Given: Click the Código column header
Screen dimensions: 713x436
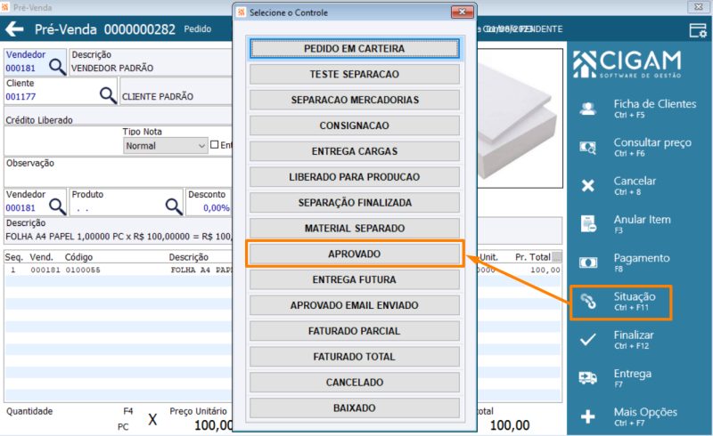Looking at the screenshot, I should 78,257.
